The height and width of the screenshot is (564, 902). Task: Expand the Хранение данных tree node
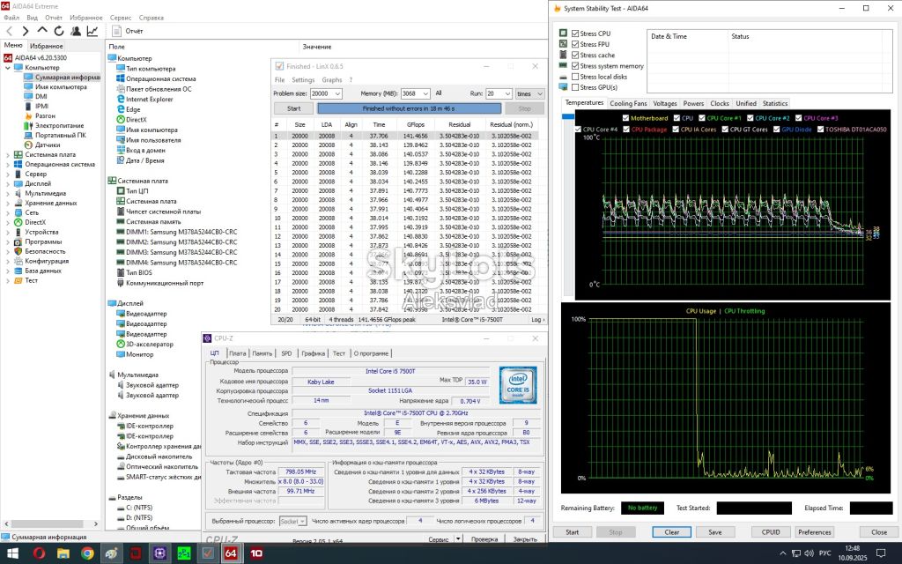pos(7,204)
